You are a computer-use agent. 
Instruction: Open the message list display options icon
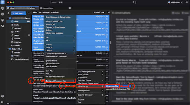pyautogui.click(x=108, y=12)
